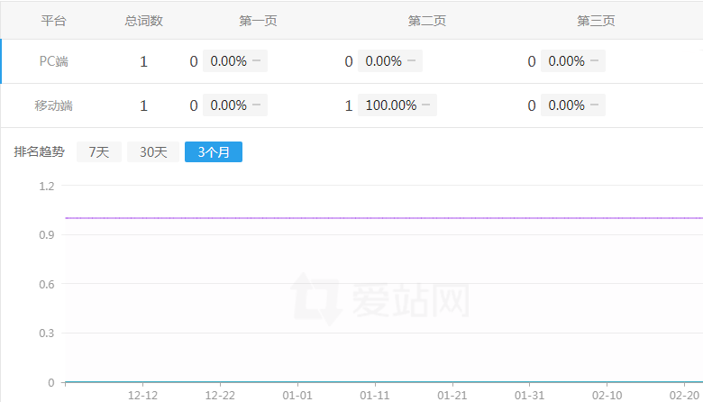
Task: Click the purple ranking trend line
Action: (x=379, y=218)
